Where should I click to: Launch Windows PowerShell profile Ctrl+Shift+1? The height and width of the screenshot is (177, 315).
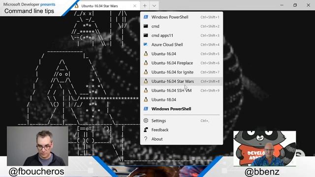point(182,17)
